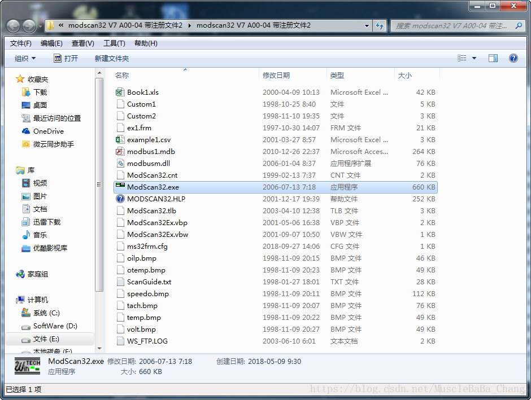Click the 桌面 desktop icon in sidebar
531x400 pixels.
click(x=26, y=105)
